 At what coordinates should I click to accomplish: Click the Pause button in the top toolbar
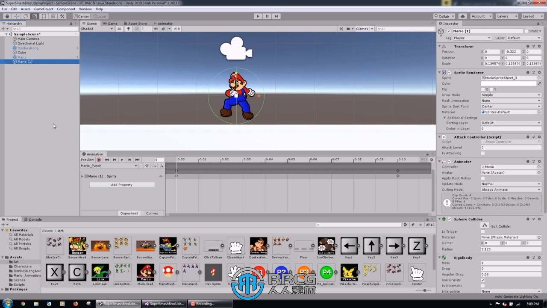point(267,16)
